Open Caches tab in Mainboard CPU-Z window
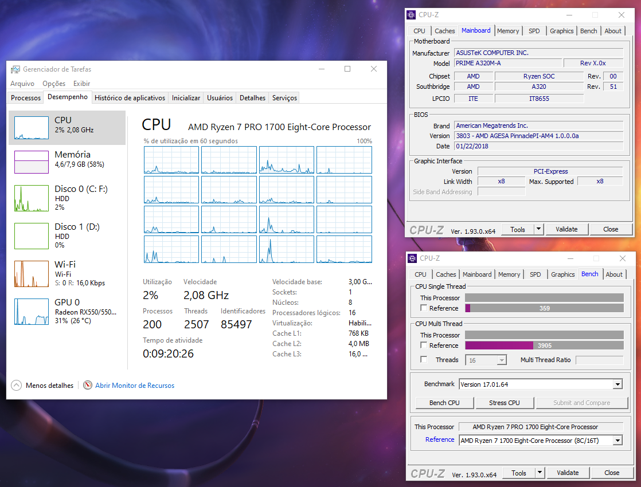 tap(445, 31)
